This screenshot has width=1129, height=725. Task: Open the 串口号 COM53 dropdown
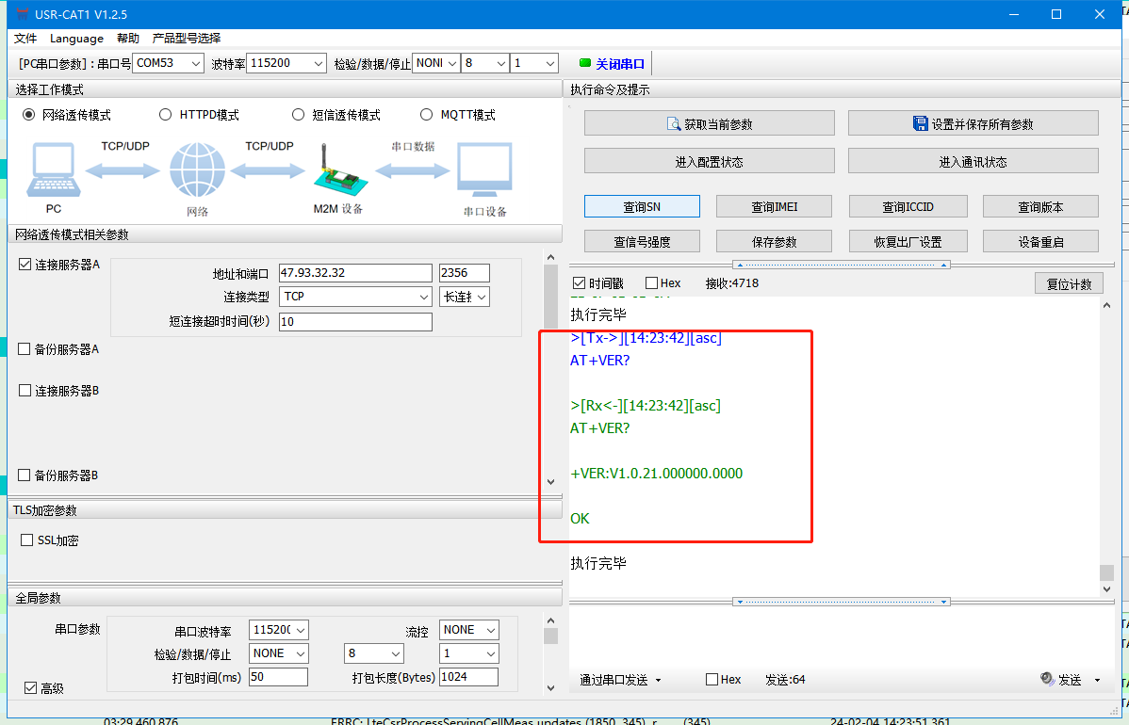pyautogui.click(x=168, y=63)
